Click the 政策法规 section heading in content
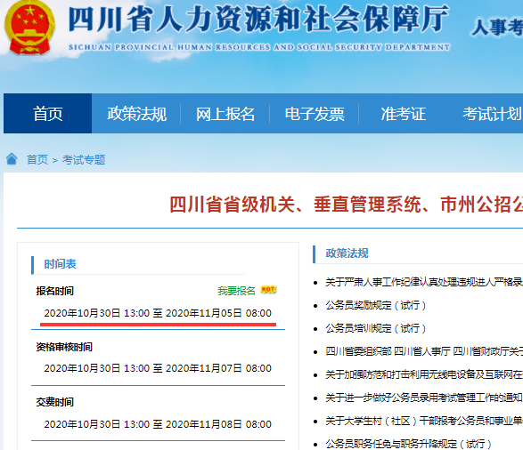Image resolution: width=523 pixels, height=450 pixels. coord(347,253)
